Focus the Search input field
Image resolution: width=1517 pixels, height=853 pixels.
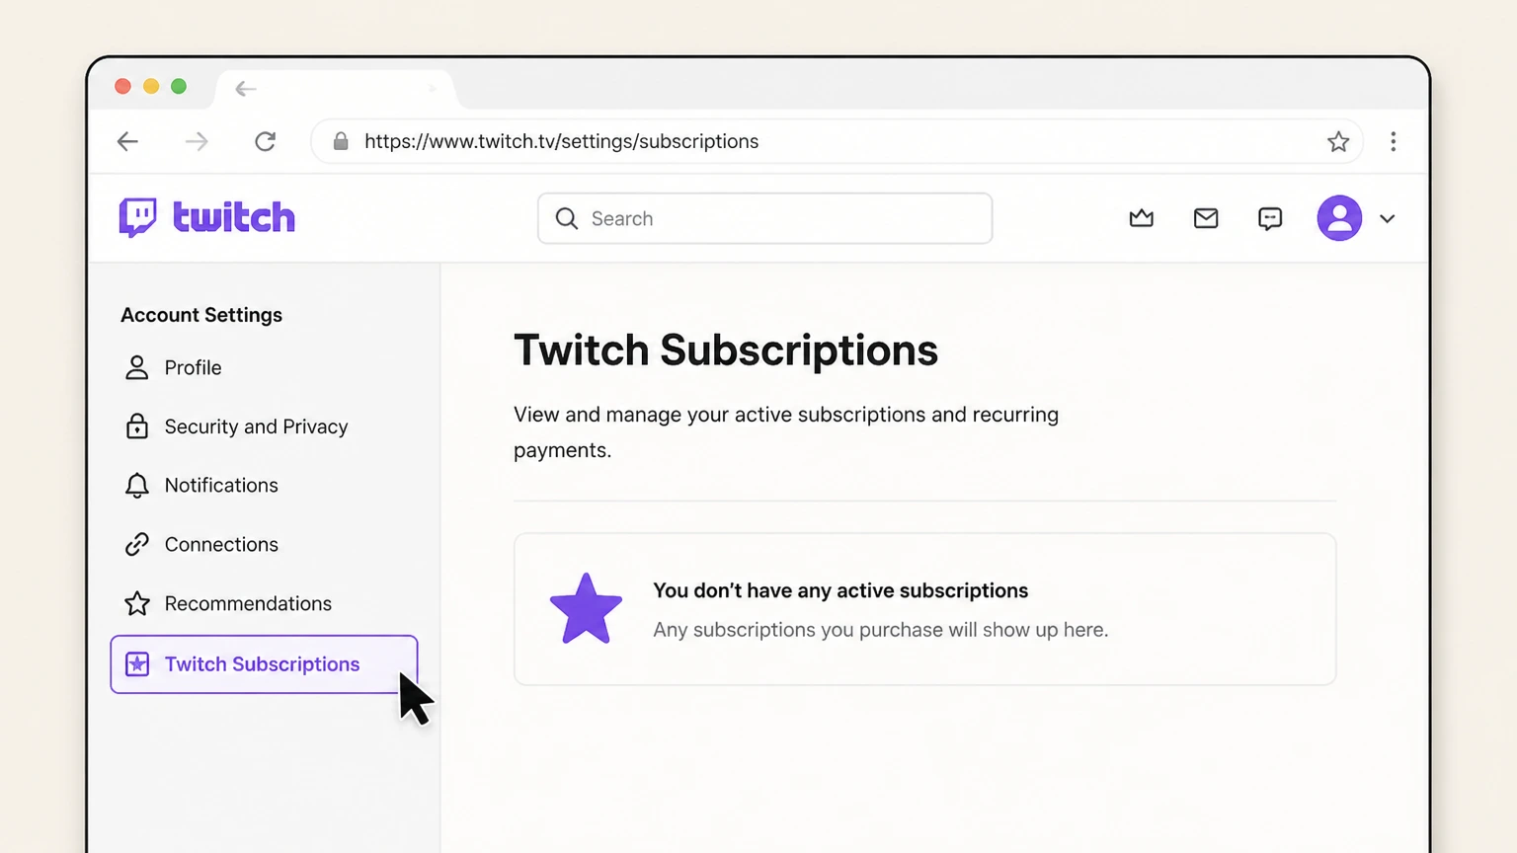coord(764,218)
